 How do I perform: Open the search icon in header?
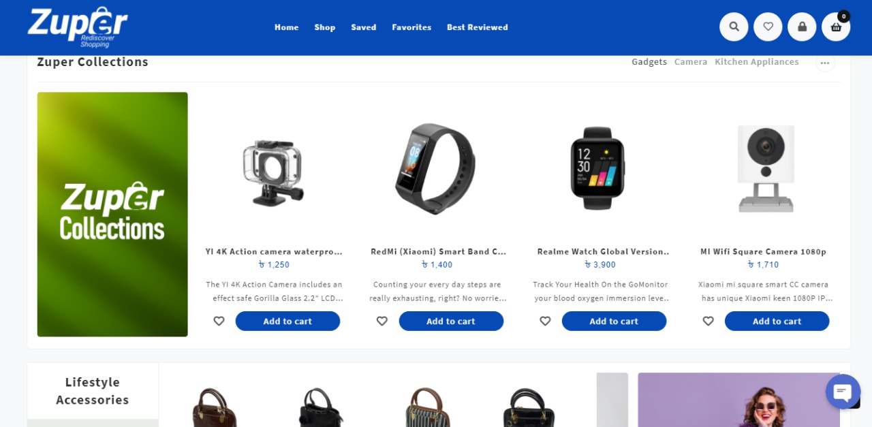point(734,27)
